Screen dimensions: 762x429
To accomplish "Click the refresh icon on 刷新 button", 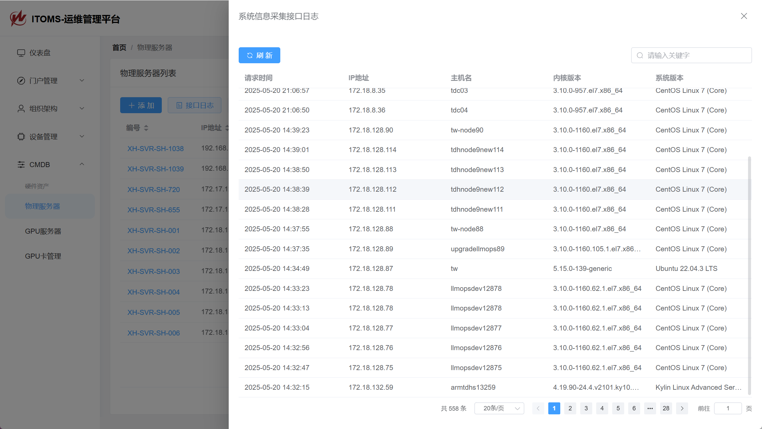I will 250,56.
